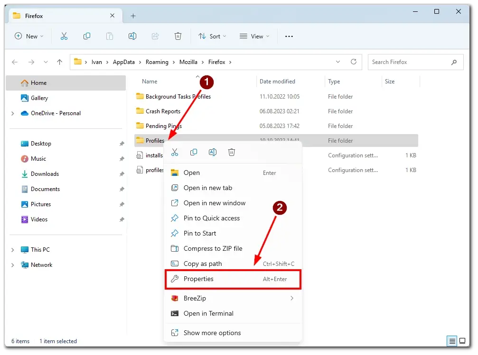Viewport: 478px width, 355px height.
Task: Open the Sort dropdown
Action: [212, 36]
